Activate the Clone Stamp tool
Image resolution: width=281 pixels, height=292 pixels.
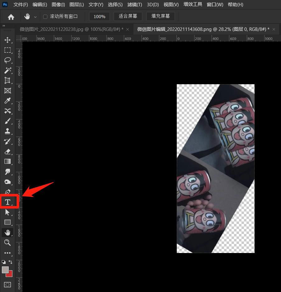tap(7, 131)
